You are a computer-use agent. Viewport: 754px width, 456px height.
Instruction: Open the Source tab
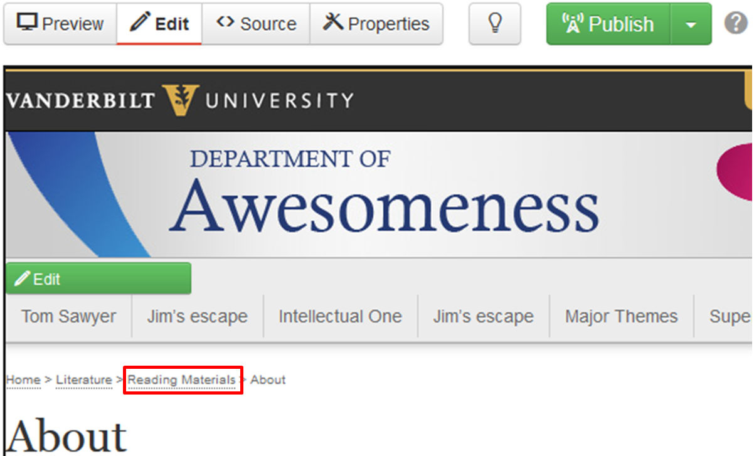tap(256, 24)
